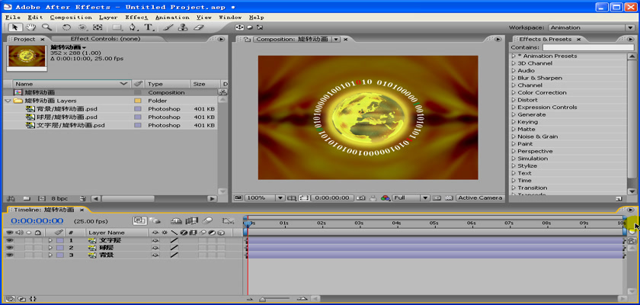Expand layer 2 球层 properties
The height and width of the screenshot is (305, 640).
[50, 248]
